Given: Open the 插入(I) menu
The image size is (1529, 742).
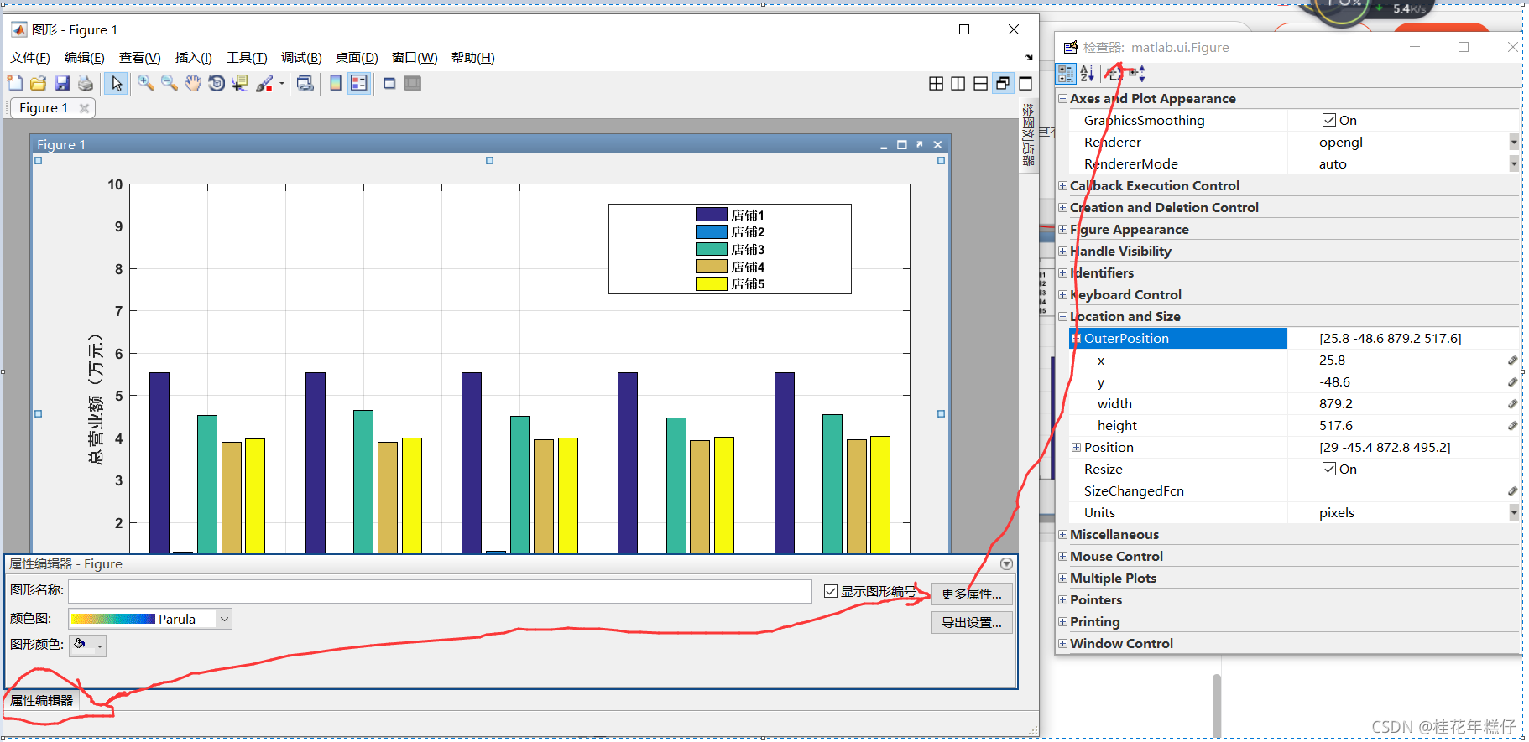Looking at the screenshot, I should (194, 58).
